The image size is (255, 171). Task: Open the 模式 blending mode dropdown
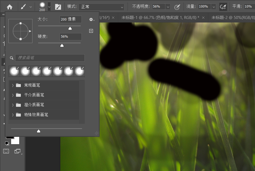[x=102, y=7]
